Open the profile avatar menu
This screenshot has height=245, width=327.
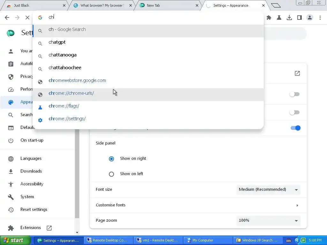310,18
